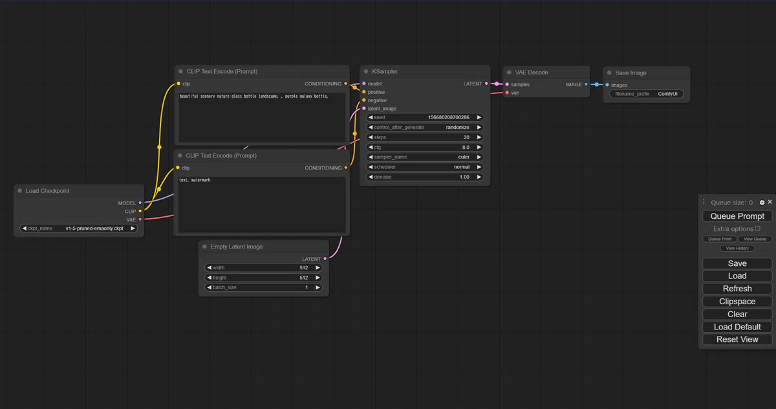Collapse the Save Image node dot
This screenshot has height=409, width=776.
pos(609,73)
